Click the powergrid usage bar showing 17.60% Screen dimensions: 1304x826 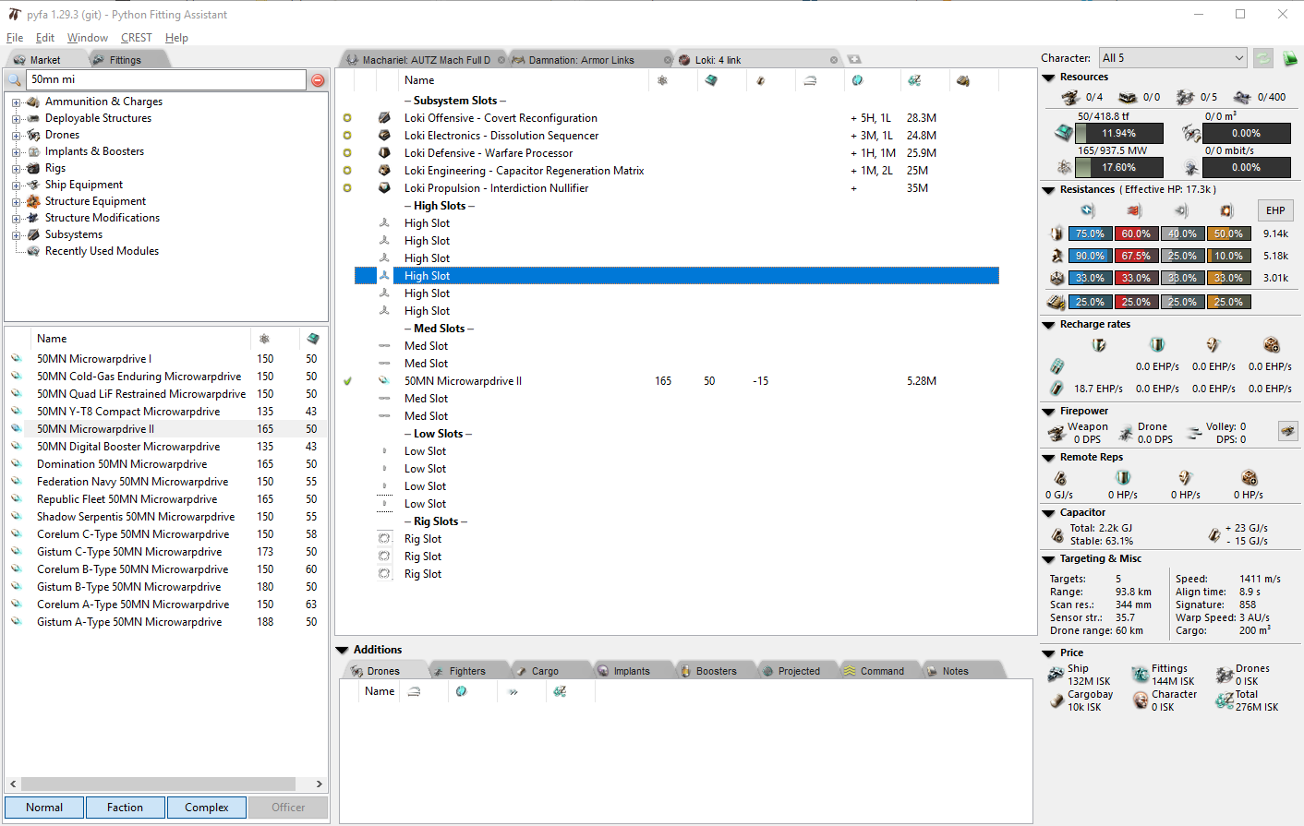coord(1118,167)
